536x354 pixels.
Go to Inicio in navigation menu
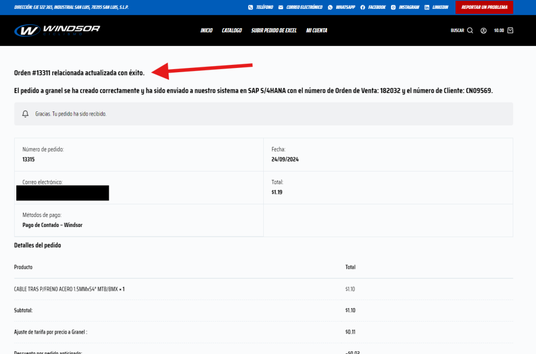tap(206, 30)
